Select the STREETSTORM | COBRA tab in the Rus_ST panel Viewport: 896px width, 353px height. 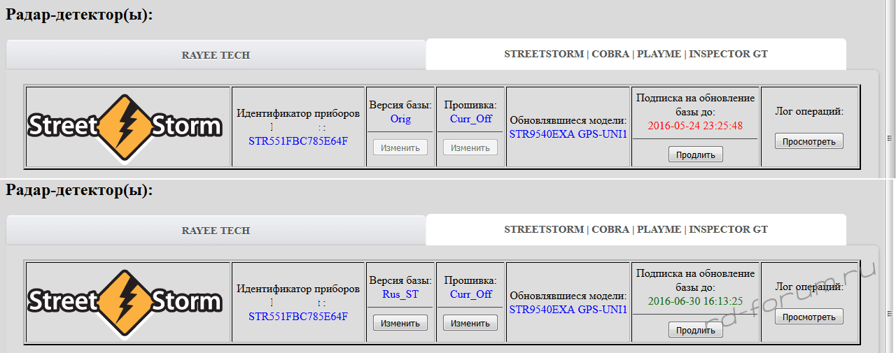point(636,229)
